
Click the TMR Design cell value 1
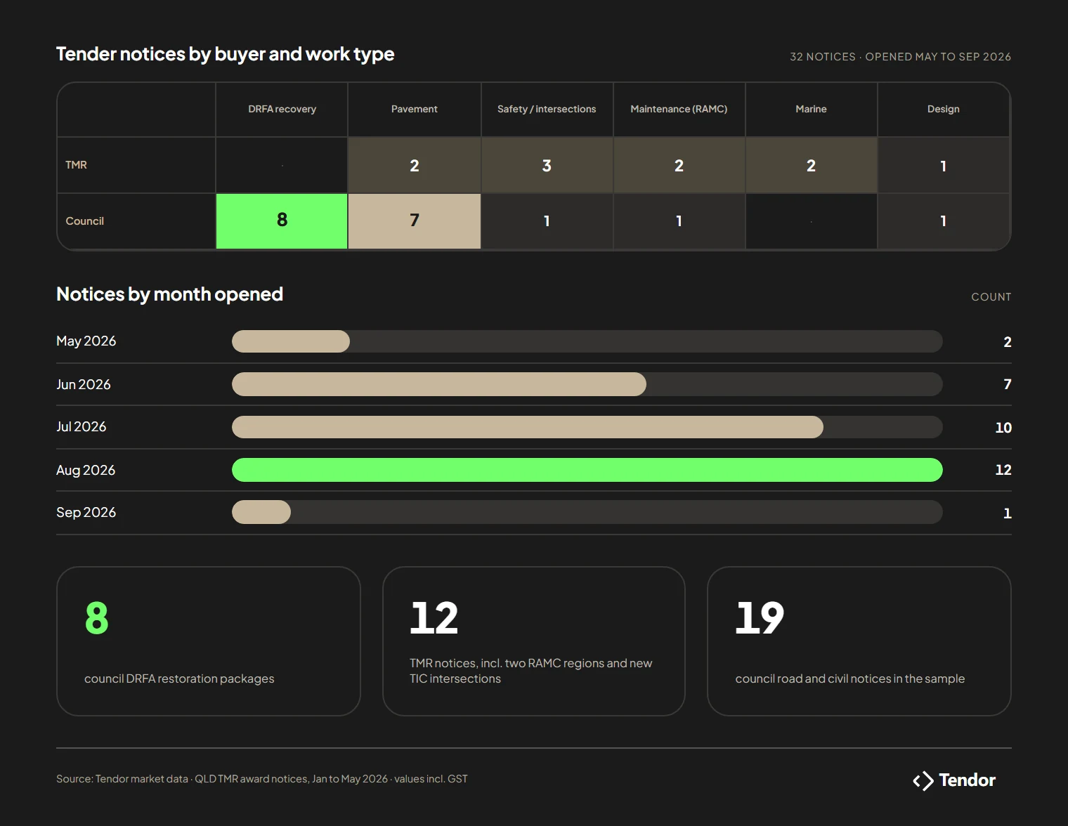[943, 166]
